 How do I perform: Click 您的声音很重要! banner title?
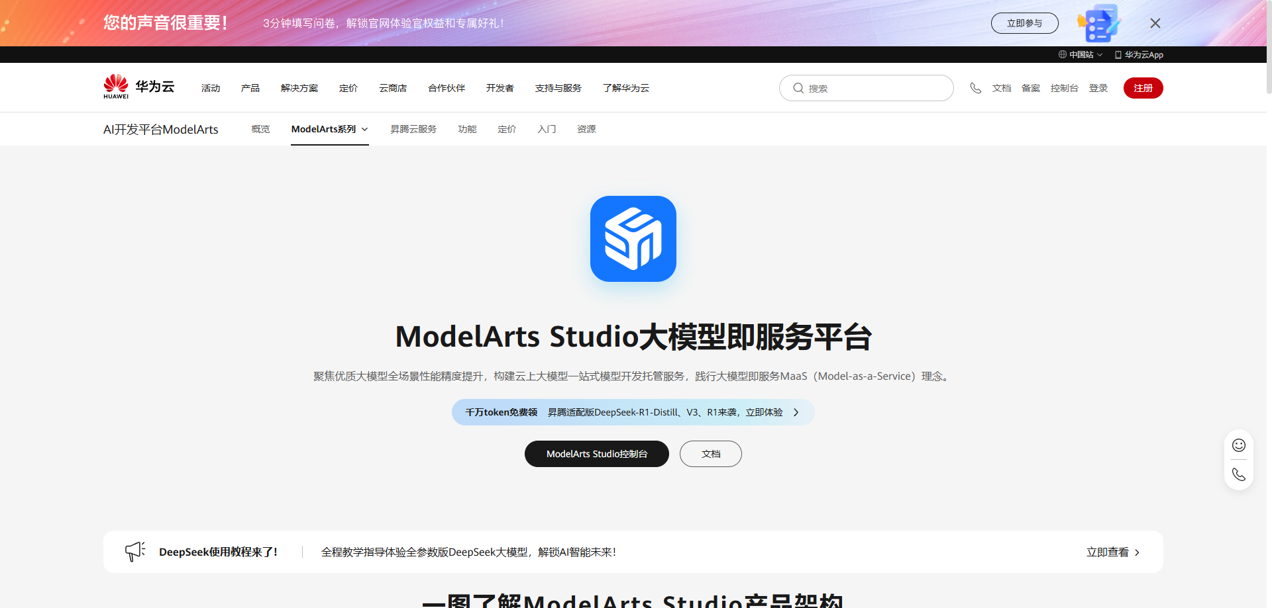166,23
